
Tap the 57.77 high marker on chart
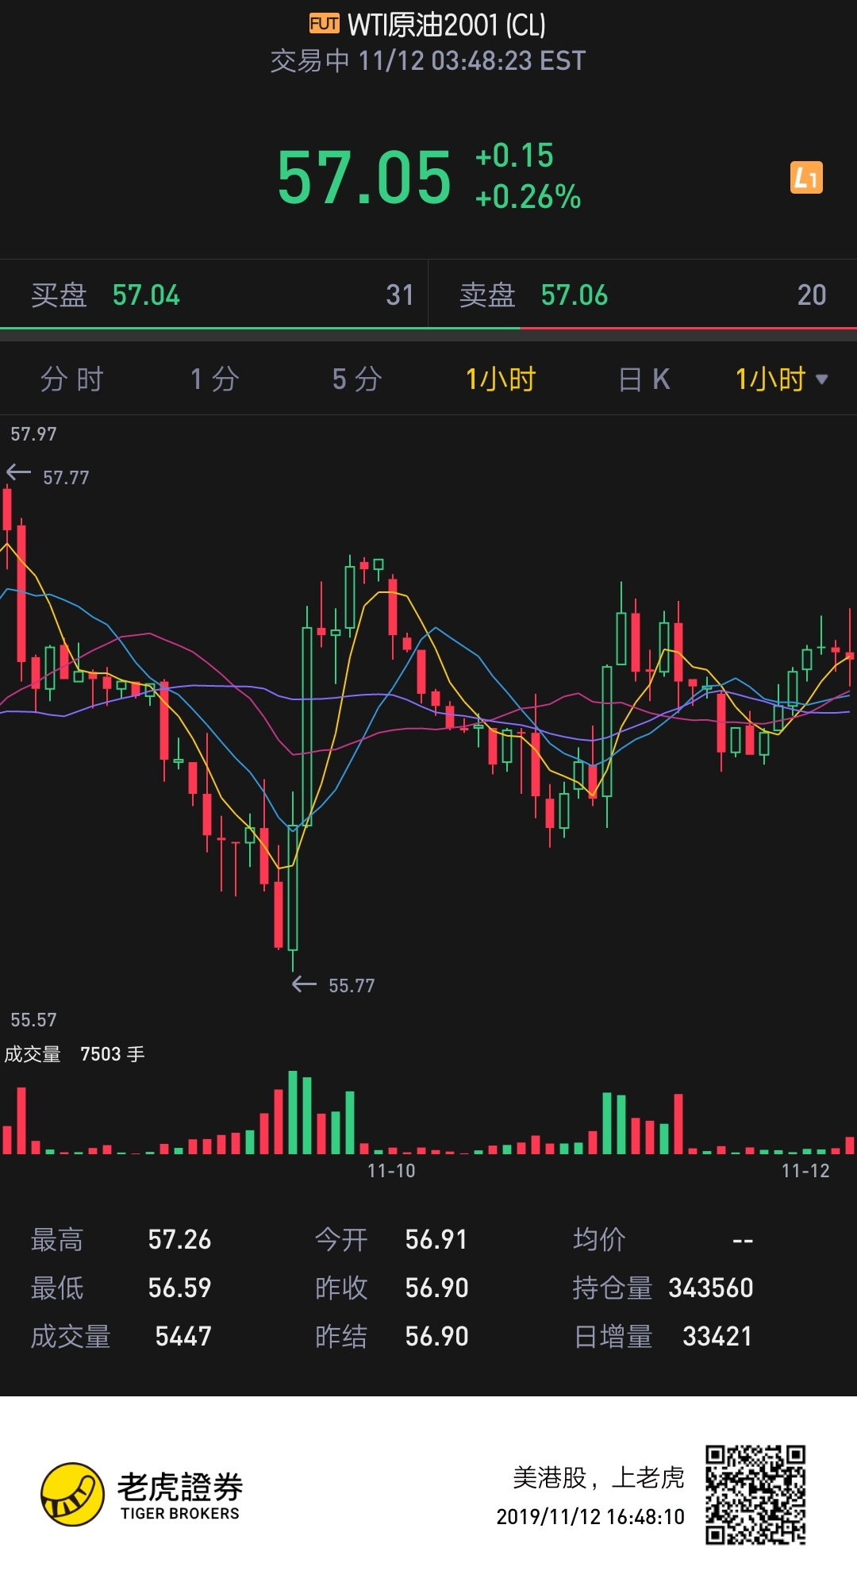click(48, 476)
